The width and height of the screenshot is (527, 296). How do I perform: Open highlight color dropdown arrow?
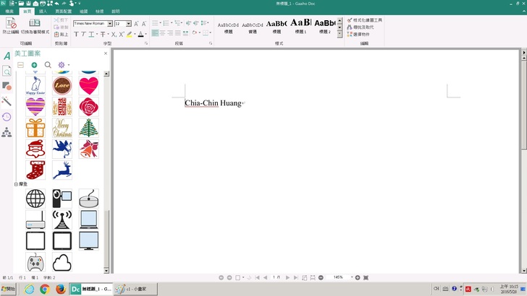(x=135, y=34)
